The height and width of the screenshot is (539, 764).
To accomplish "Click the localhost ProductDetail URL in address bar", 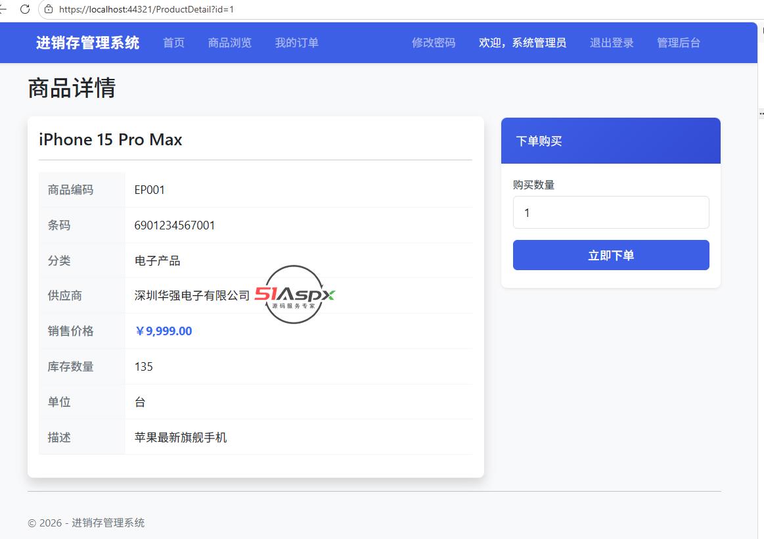I will tap(146, 9).
